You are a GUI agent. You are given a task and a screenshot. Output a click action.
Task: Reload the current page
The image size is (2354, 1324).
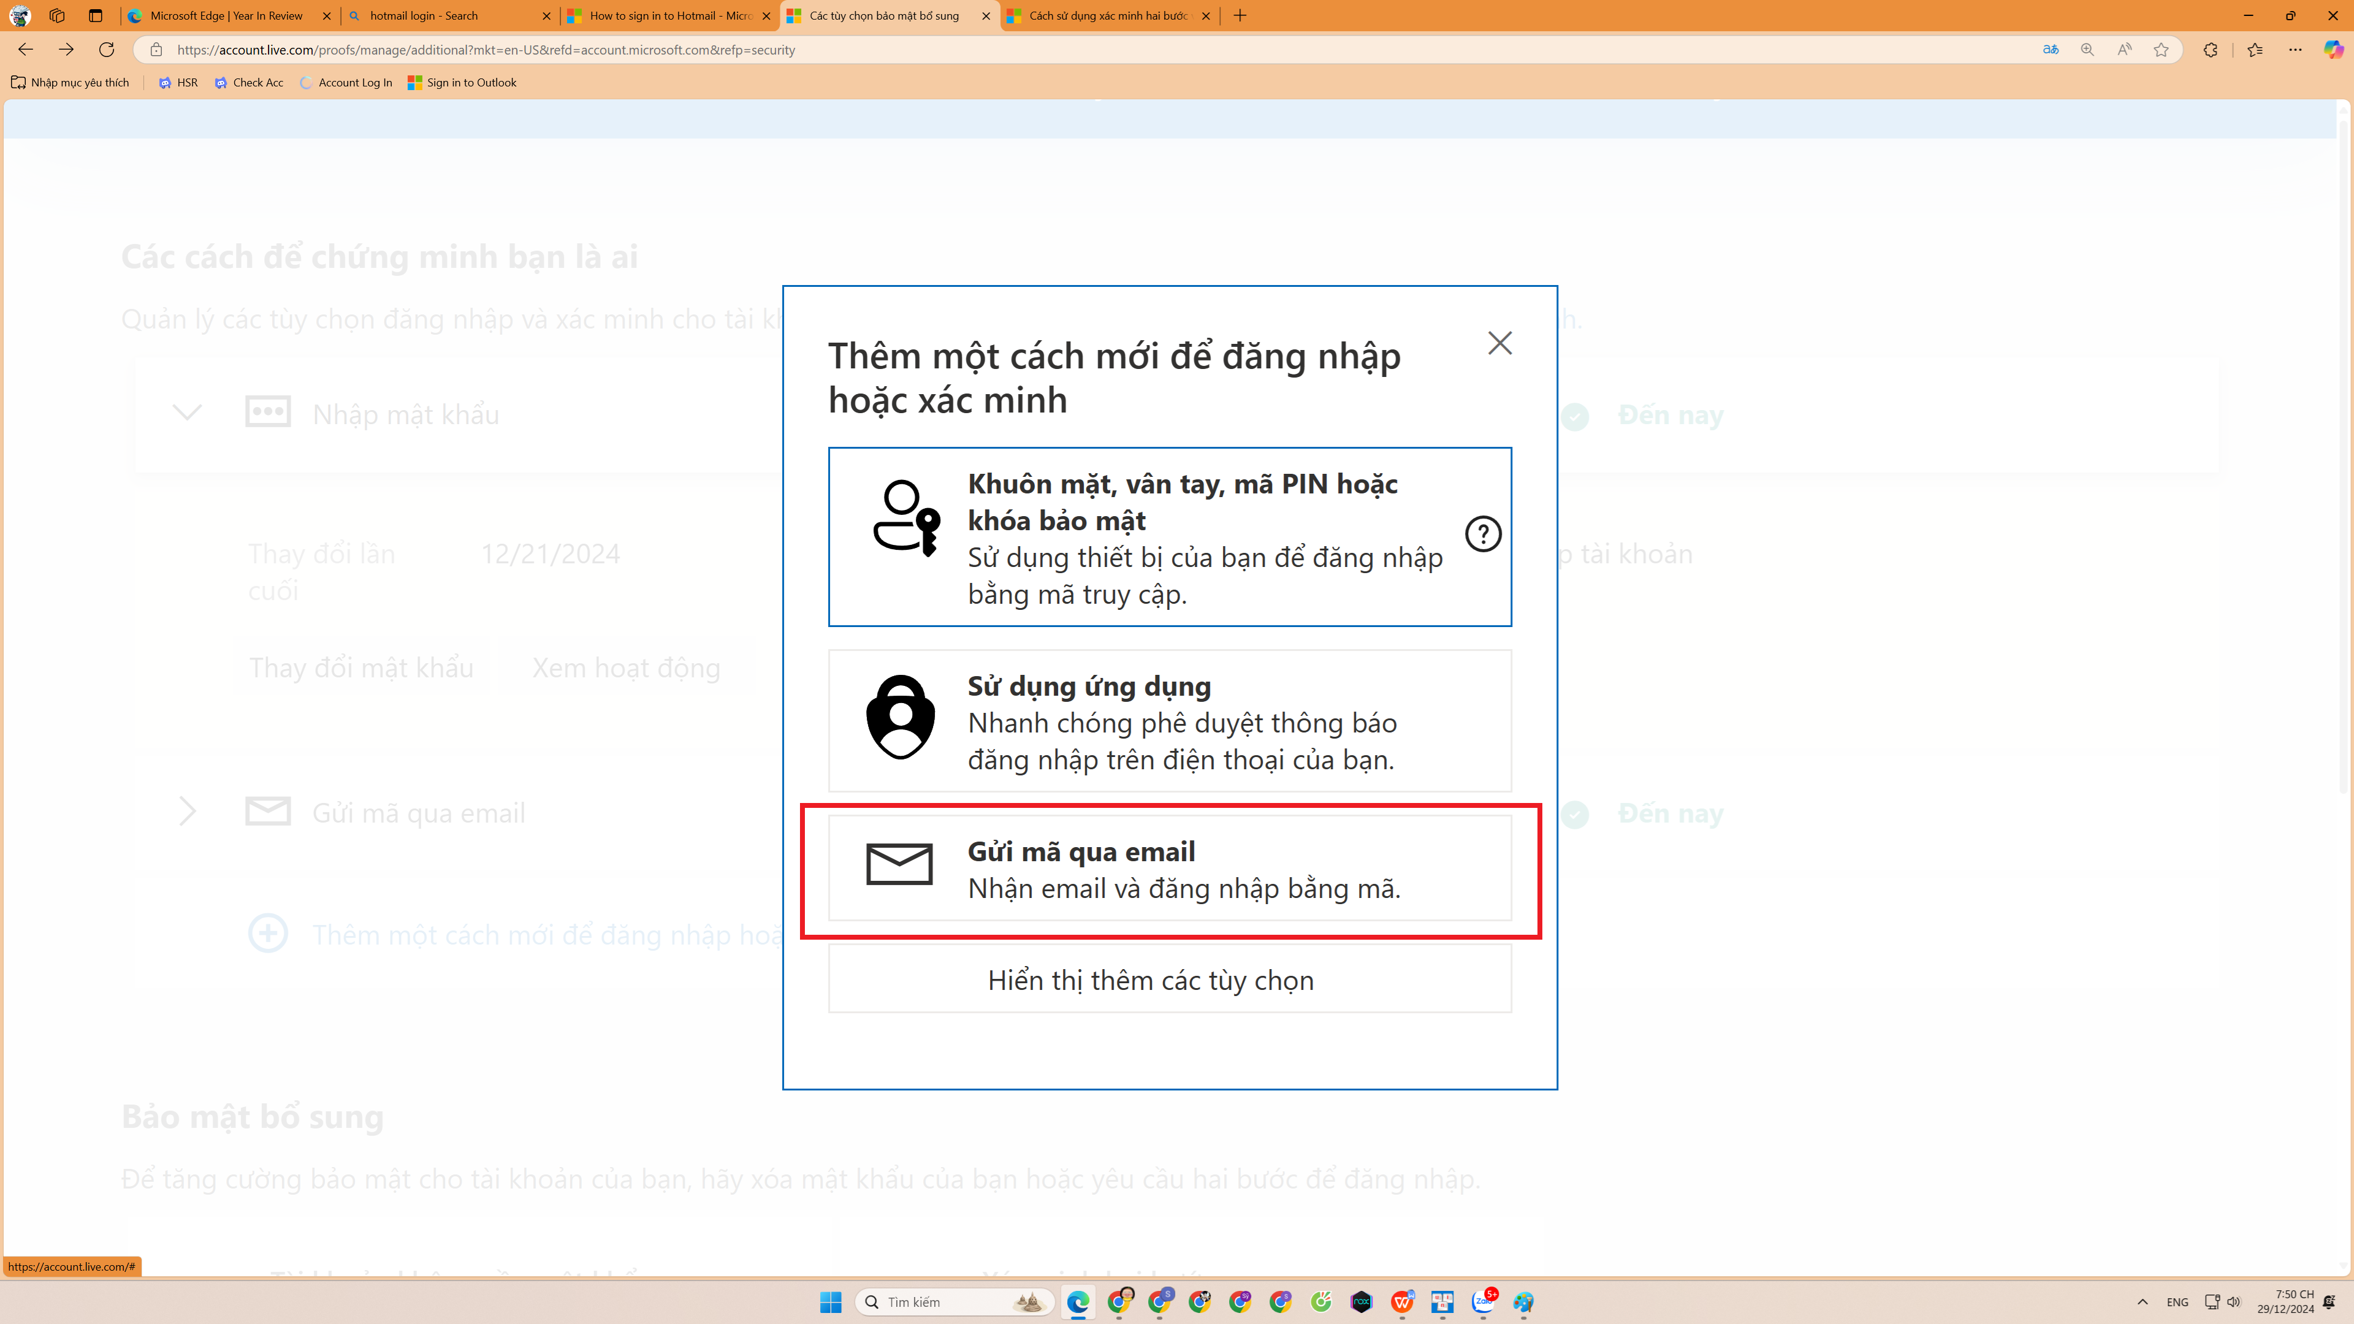pyautogui.click(x=107, y=49)
